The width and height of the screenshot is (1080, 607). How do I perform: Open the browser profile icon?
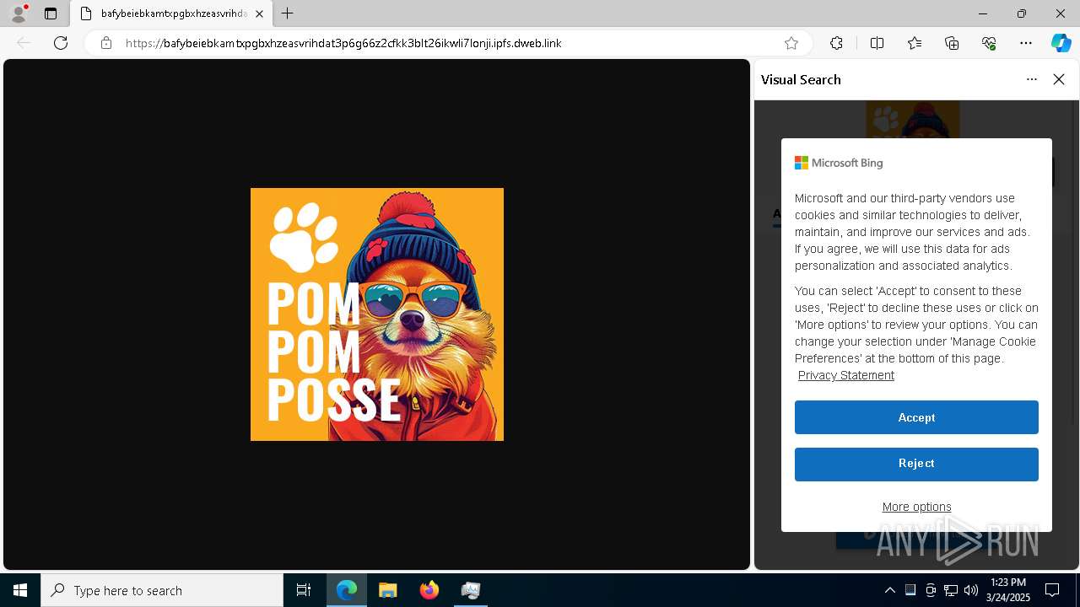tap(19, 13)
